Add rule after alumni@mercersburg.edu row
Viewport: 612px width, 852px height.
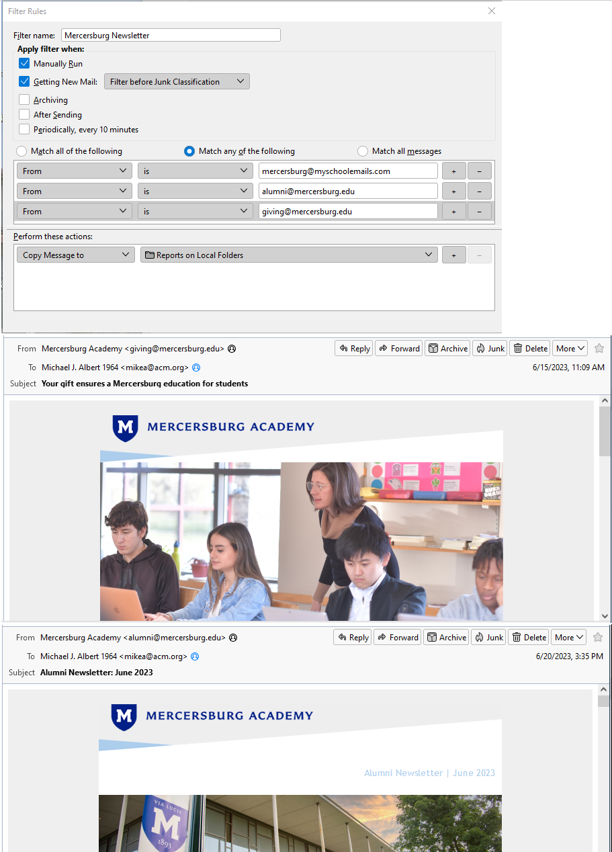click(x=453, y=191)
